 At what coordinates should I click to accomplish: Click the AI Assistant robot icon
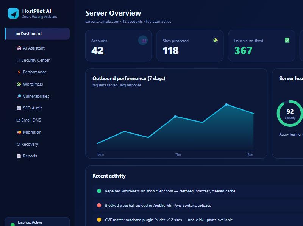(19, 48)
